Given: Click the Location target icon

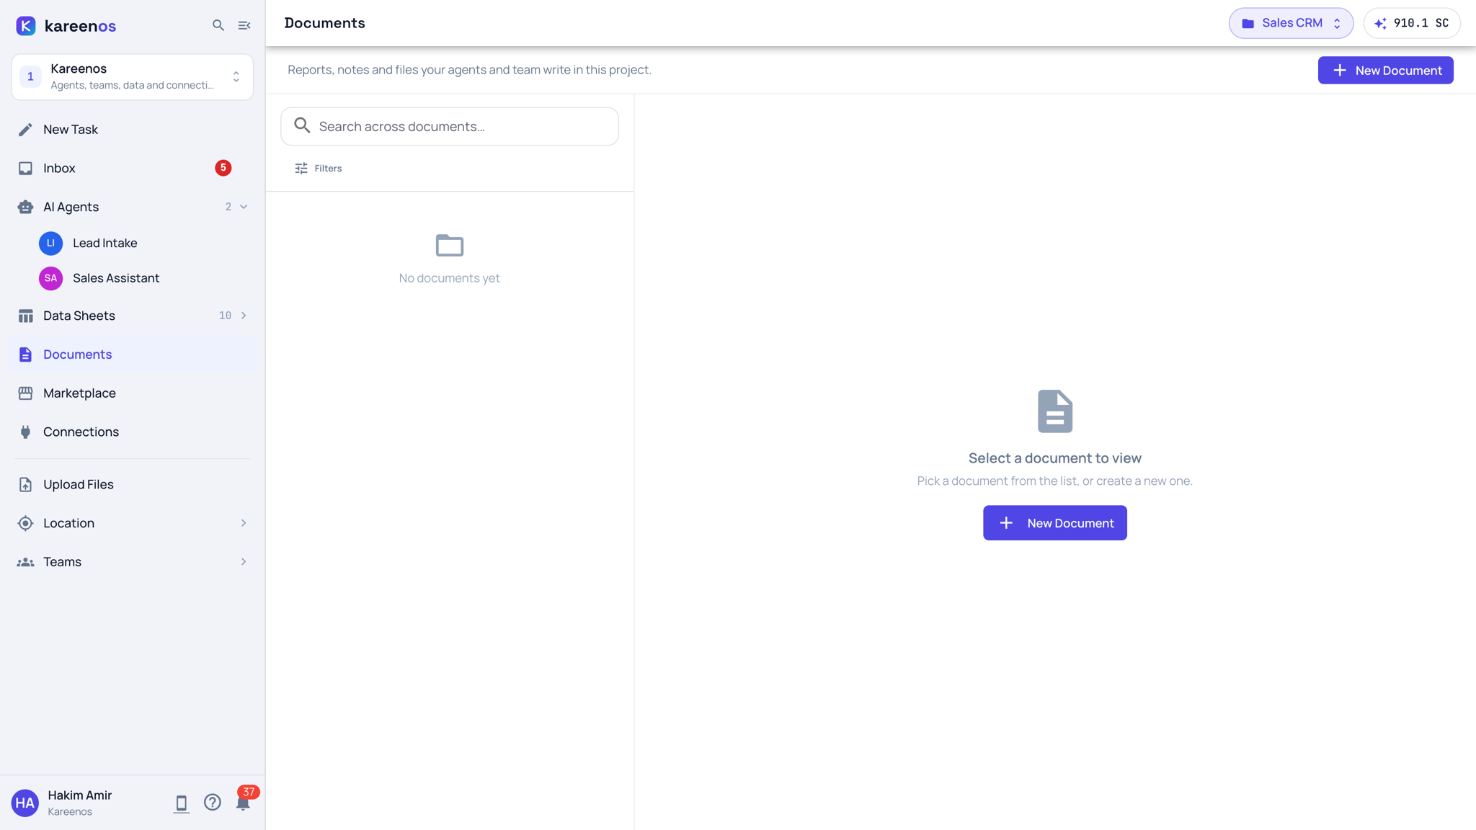Looking at the screenshot, I should click(x=25, y=523).
